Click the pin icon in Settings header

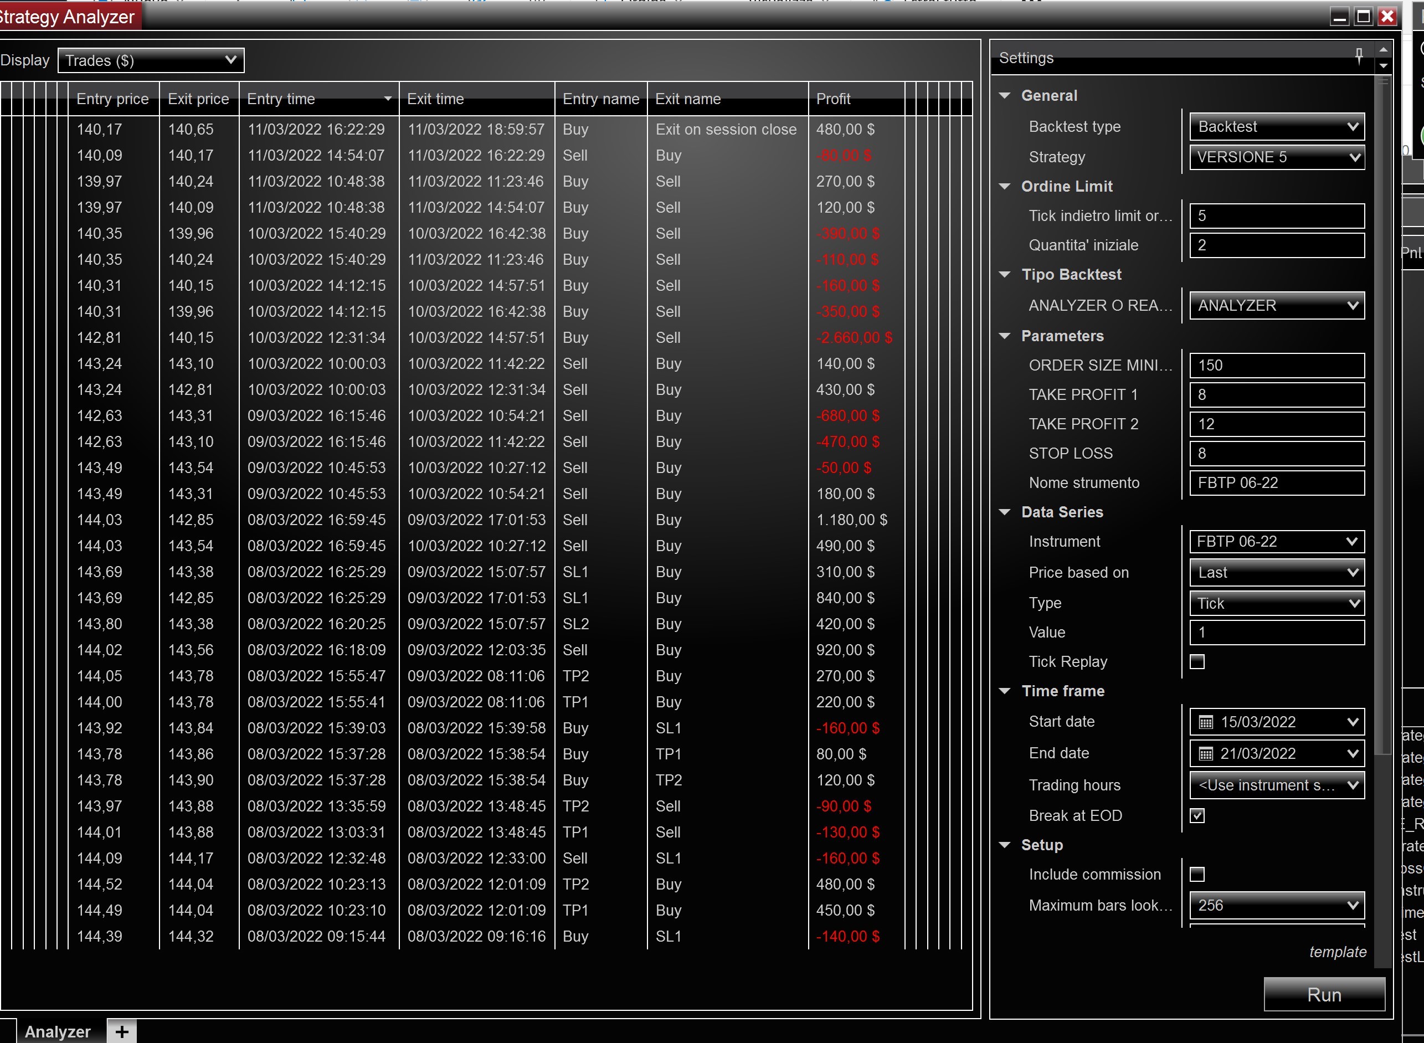[x=1358, y=55]
